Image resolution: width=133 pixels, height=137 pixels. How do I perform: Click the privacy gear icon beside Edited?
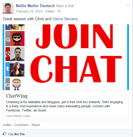coord(59,11)
